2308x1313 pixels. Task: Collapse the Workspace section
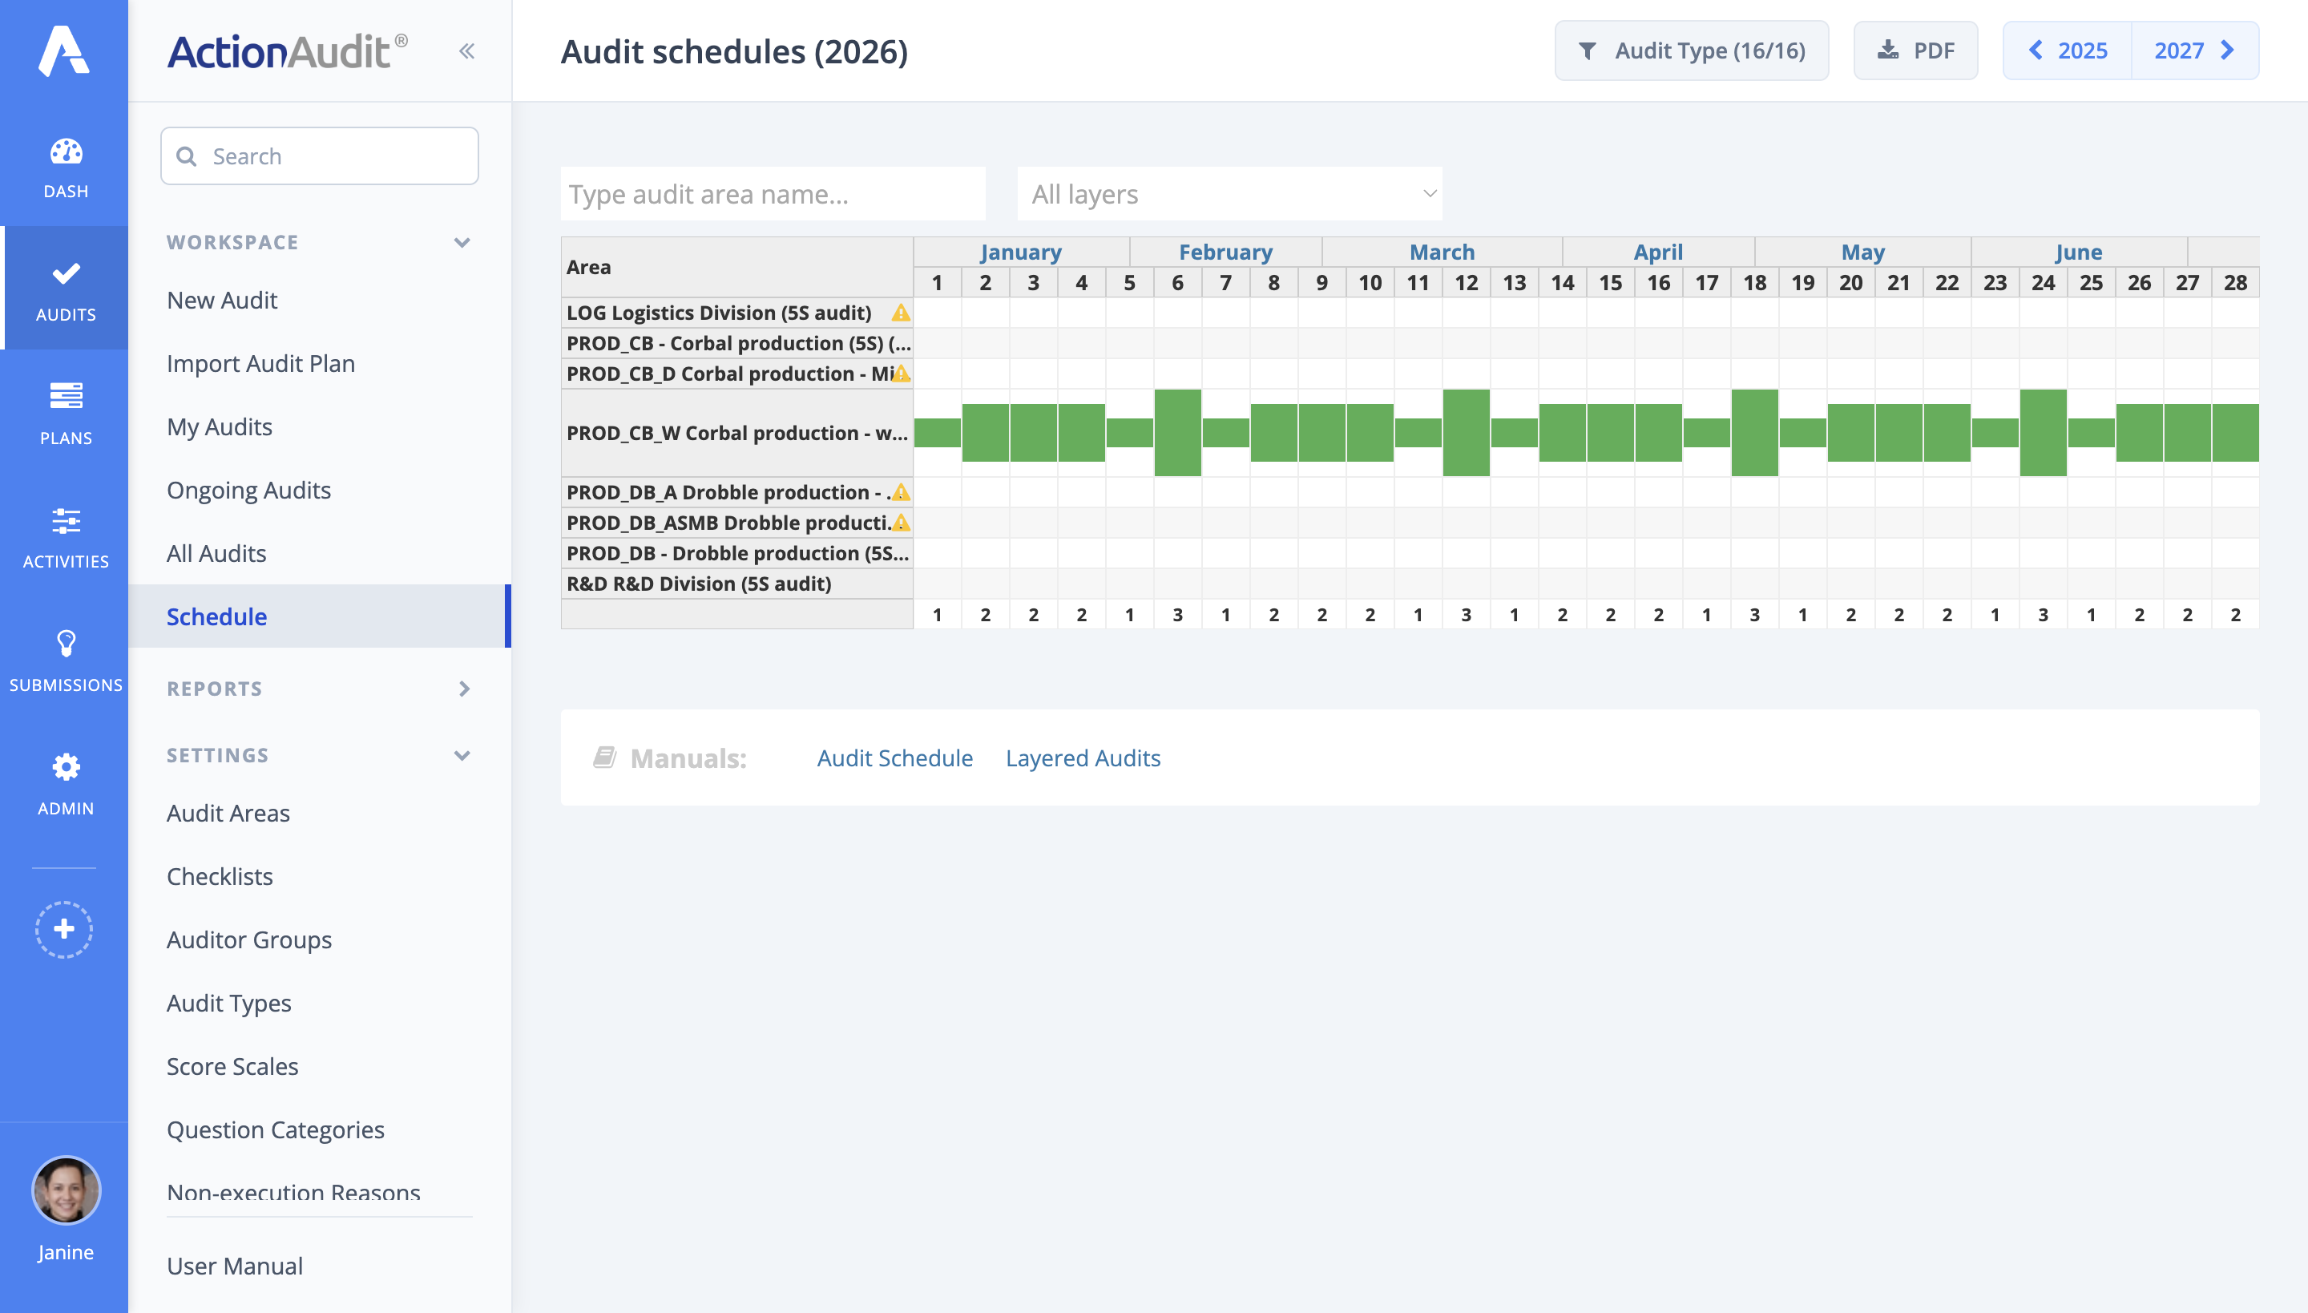click(462, 242)
